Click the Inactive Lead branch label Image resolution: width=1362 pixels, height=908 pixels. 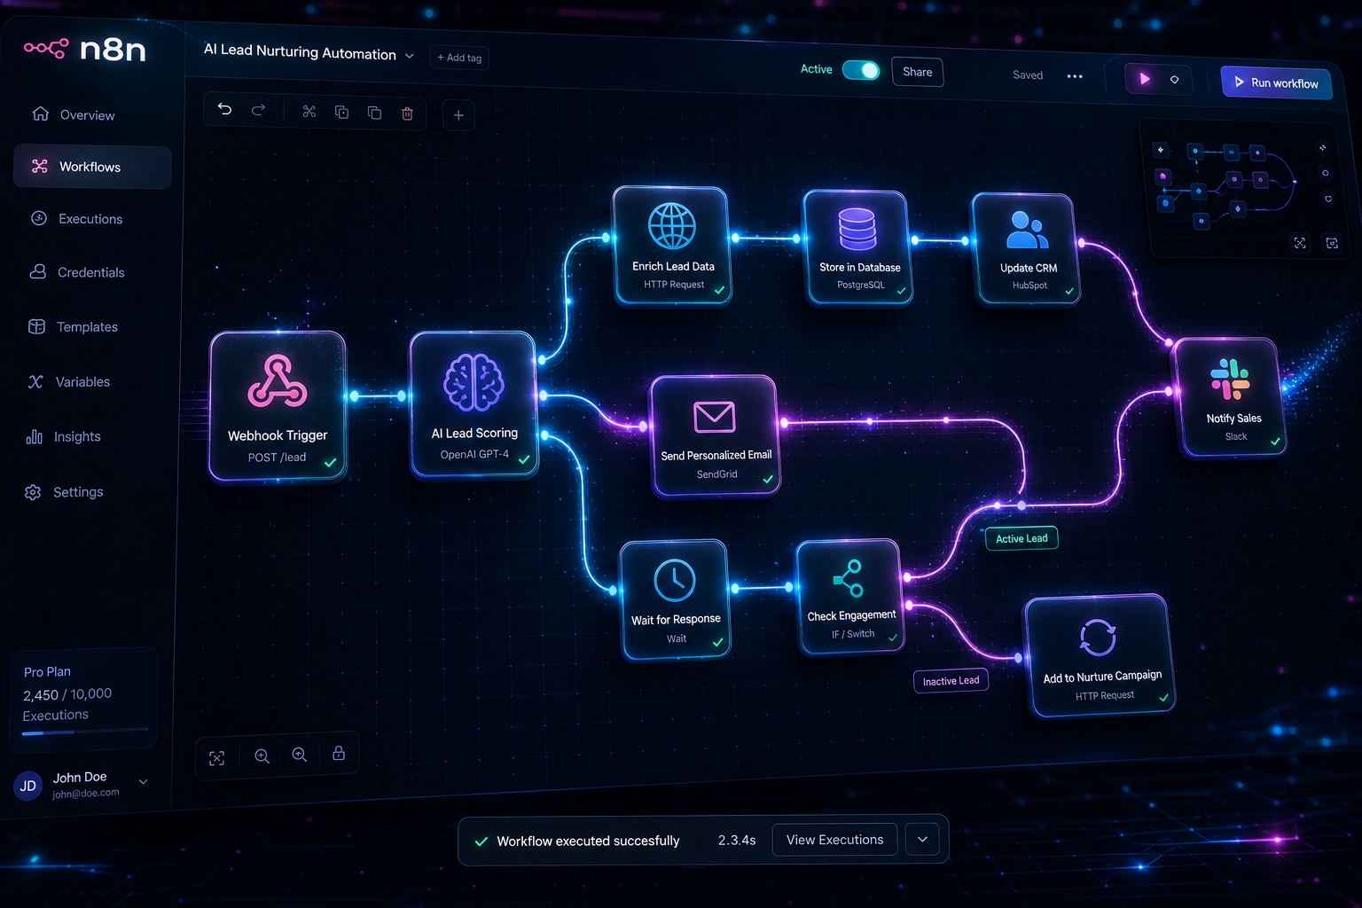[951, 681]
